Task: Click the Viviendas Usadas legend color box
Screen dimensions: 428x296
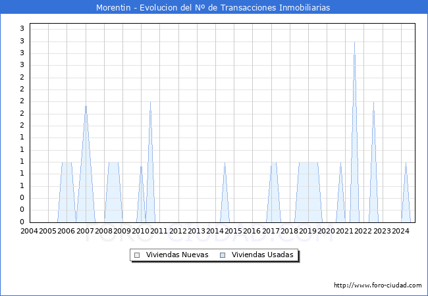Action: click(223, 255)
